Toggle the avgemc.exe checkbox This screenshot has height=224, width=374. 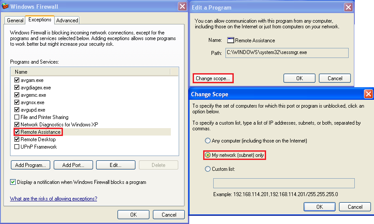17,95
